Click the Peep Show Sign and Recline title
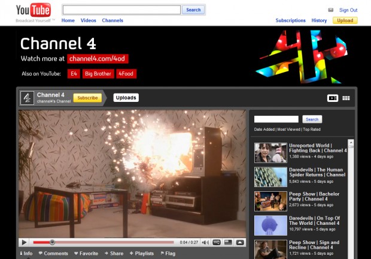The image size is (371, 259). 314,245
